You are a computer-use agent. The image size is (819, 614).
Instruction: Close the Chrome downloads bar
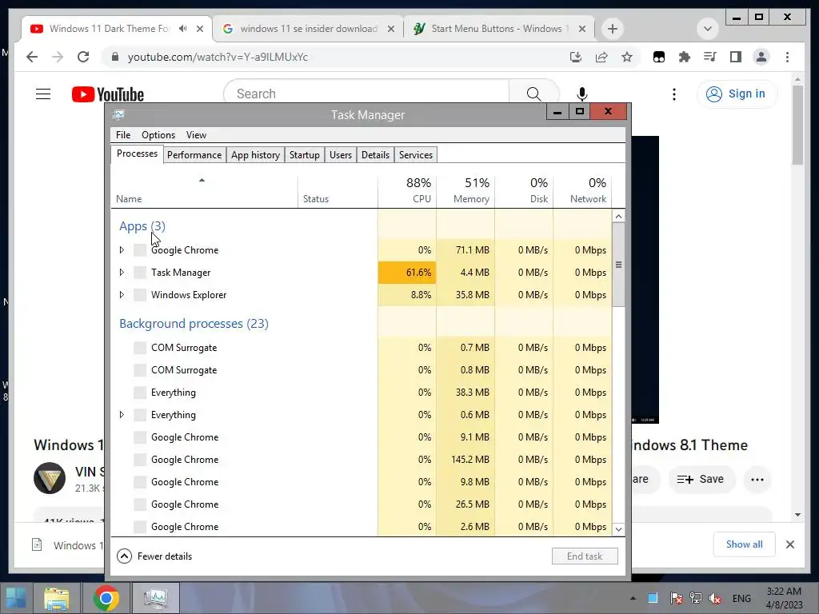click(789, 544)
